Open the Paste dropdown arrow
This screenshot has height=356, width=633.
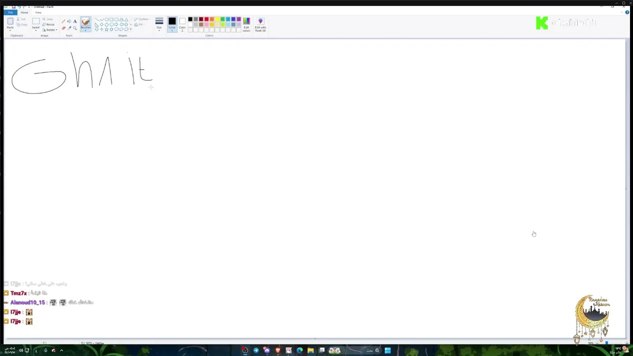pyautogui.click(x=10, y=30)
